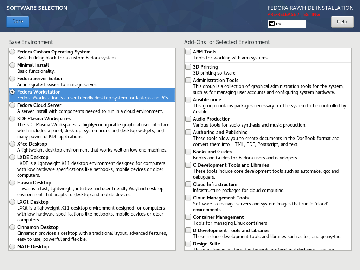Select Minimal Install radio button
This screenshot has height=270, width=360.
[12, 65]
